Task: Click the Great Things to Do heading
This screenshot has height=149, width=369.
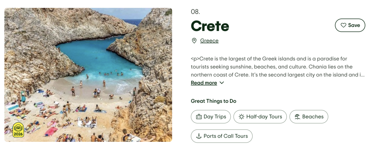Action: tap(214, 101)
